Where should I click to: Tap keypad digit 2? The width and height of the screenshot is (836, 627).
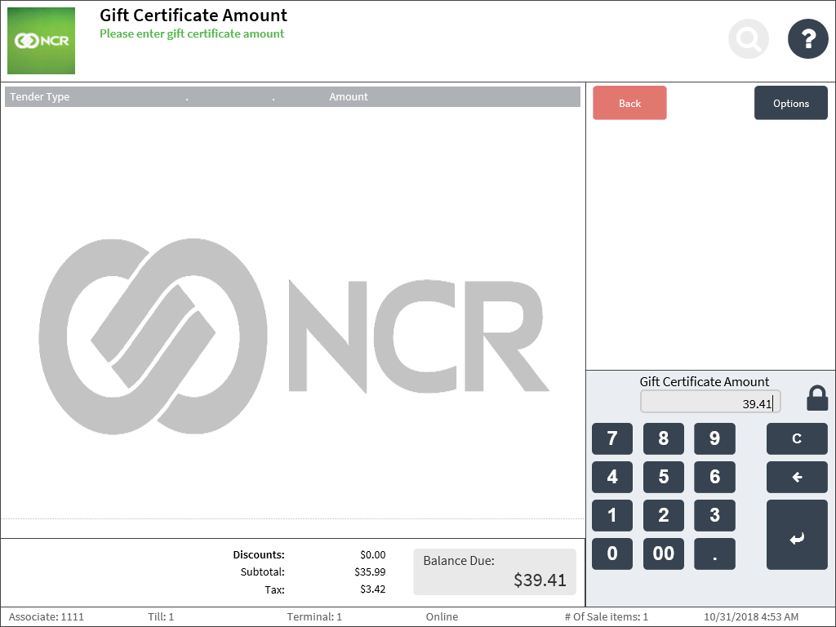click(663, 516)
